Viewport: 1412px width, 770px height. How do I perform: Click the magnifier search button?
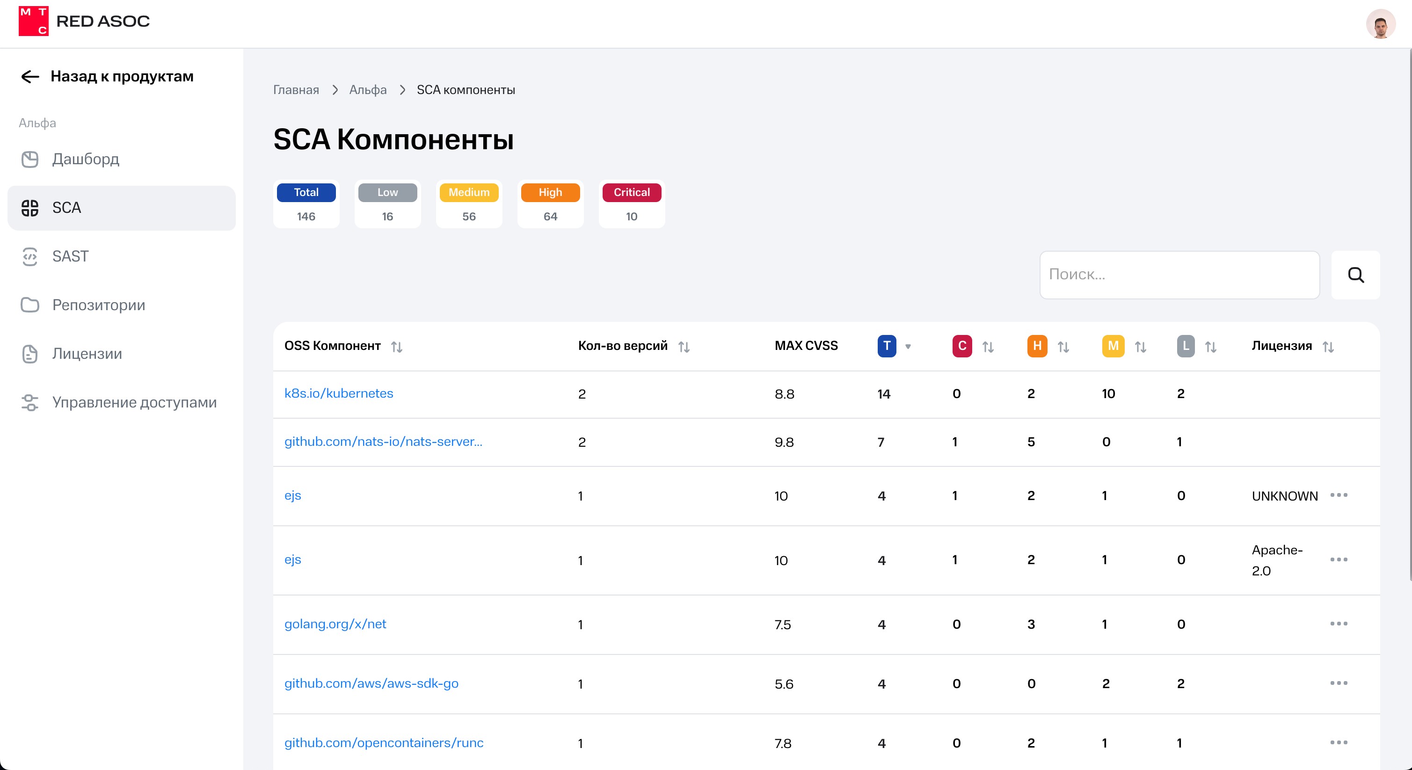(1355, 275)
